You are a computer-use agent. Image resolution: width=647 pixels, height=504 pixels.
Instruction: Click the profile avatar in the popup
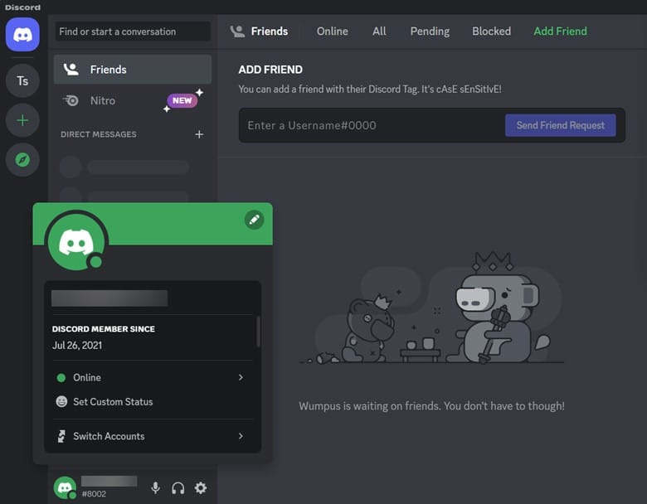[x=76, y=242]
